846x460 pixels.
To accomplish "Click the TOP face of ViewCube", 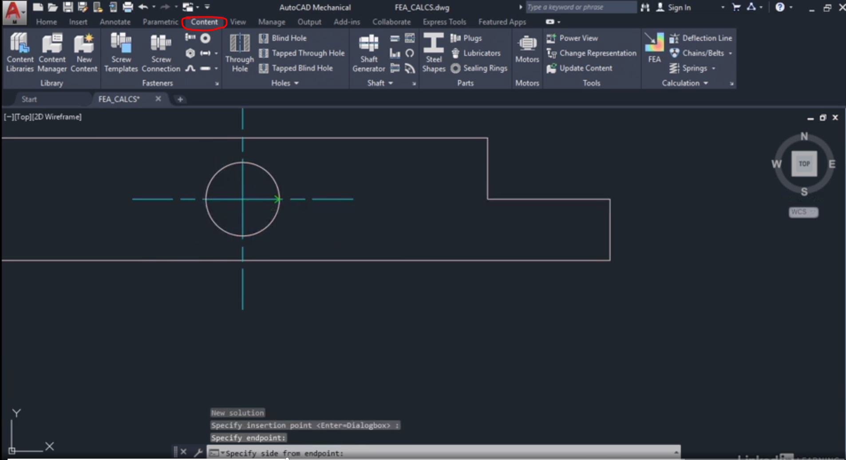I will click(x=804, y=164).
